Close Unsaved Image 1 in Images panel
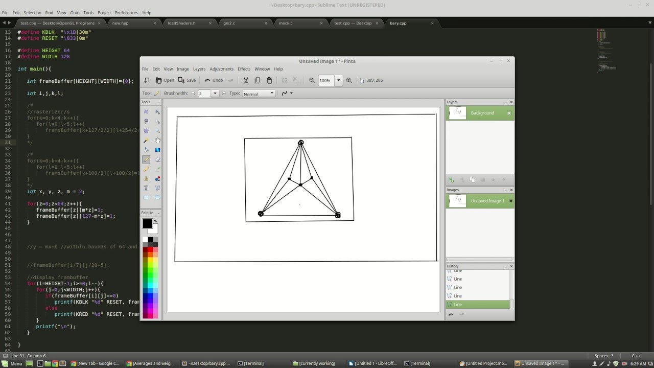Image resolution: width=654 pixels, height=368 pixels. pos(510,201)
